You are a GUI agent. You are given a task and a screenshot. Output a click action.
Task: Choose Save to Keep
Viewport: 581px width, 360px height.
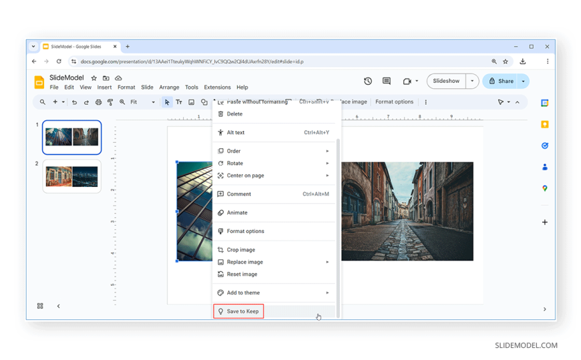274,311
